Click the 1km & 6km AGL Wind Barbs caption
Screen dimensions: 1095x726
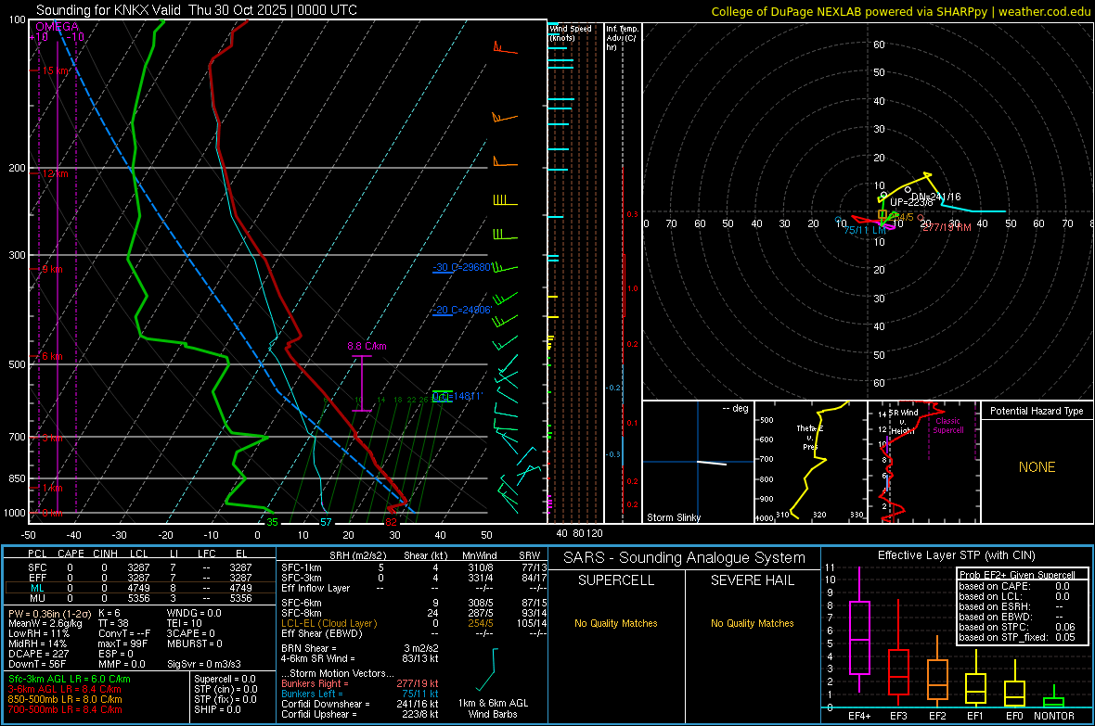(x=493, y=708)
